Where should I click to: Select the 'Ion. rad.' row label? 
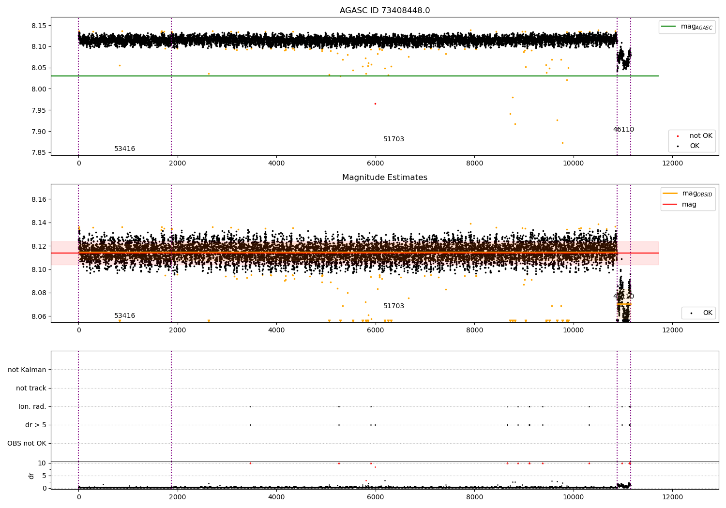coord(32,406)
